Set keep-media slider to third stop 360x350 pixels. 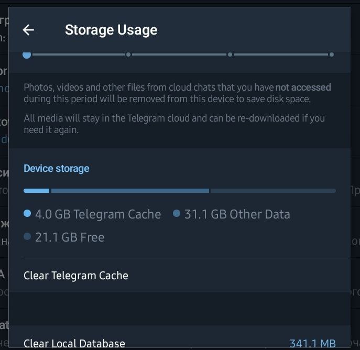pos(230,54)
